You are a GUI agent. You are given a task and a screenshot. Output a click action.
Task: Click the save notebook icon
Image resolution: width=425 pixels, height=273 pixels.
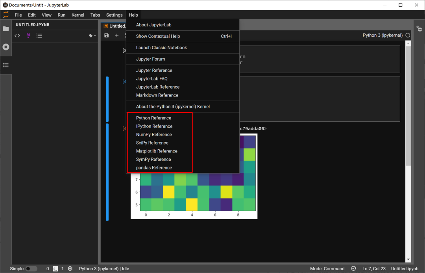pyautogui.click(x=107, y=35)
